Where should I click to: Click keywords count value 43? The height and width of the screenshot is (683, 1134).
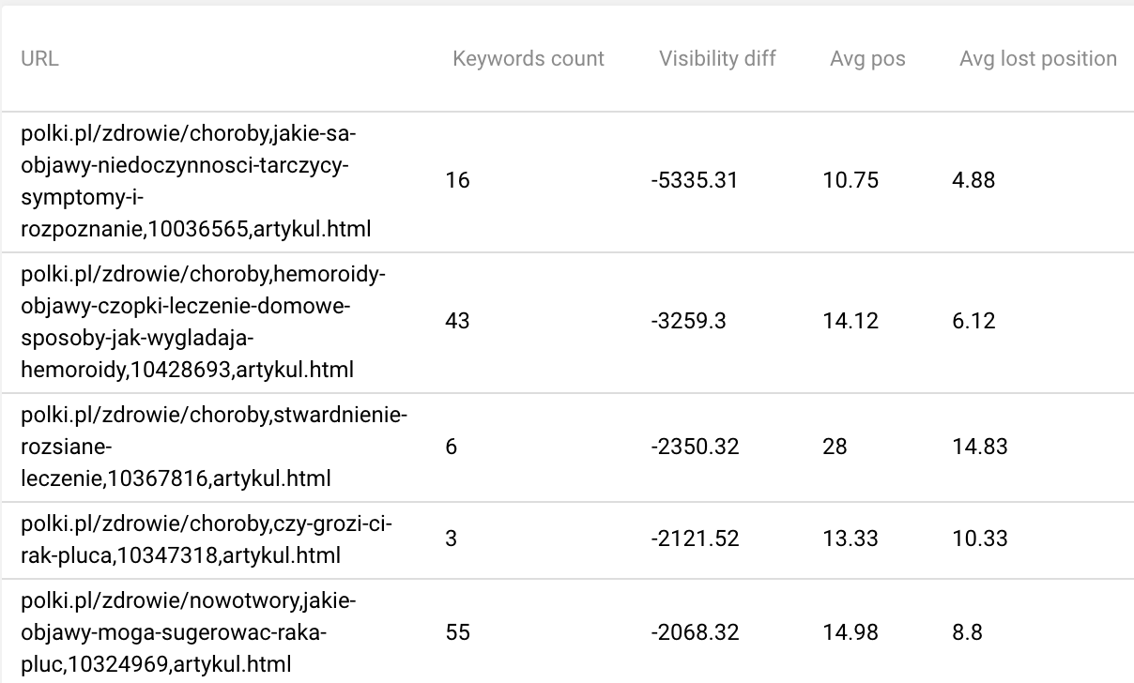[457, 321]
